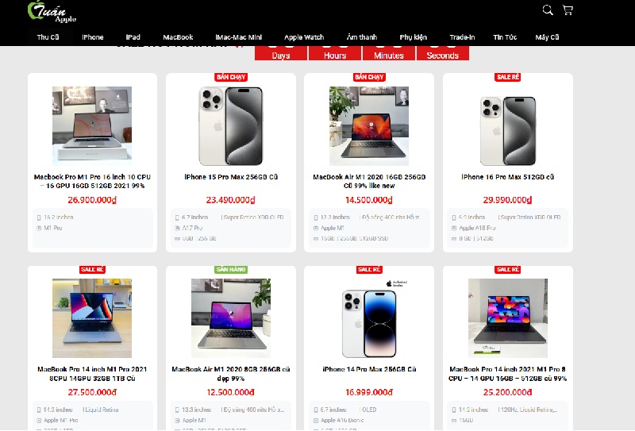Open the iPhone menu

[93, 37]
